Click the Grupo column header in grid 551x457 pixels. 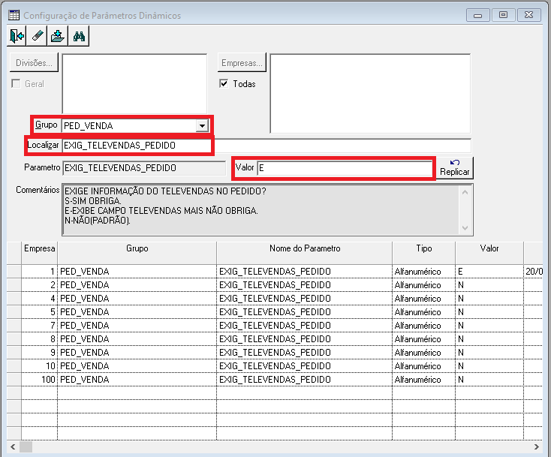point(137,253)
